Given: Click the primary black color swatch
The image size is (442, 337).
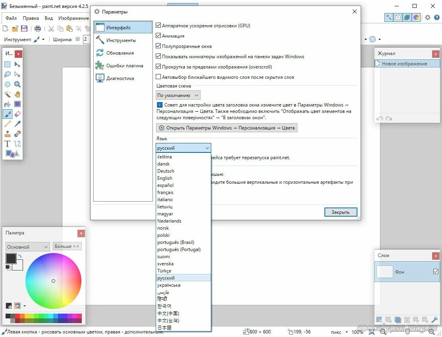Looking at the screenshot, I should click(x=11, y=258).
